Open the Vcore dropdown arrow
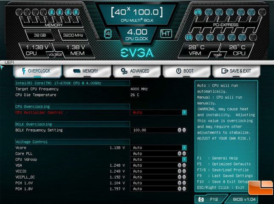 point(184,148)
